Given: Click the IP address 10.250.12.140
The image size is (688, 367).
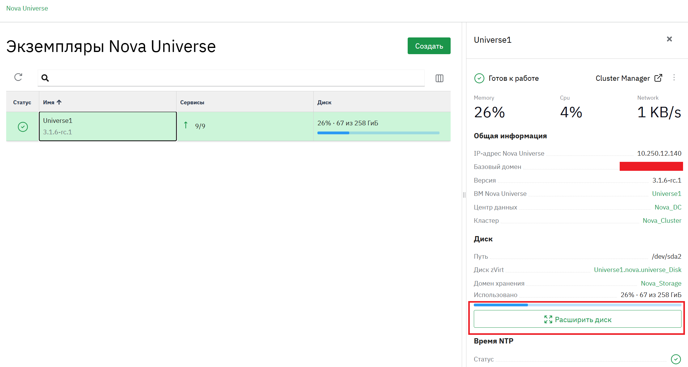Looking at the screenshot, I should (x=659, y=153).
